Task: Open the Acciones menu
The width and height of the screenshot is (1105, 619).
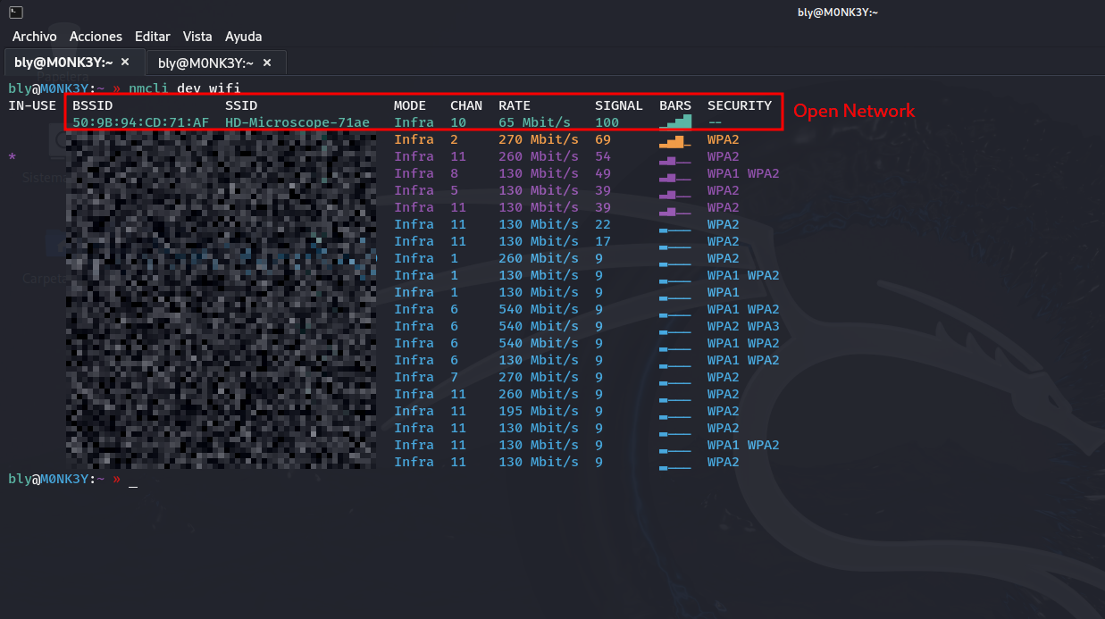Action: point(96,37)
